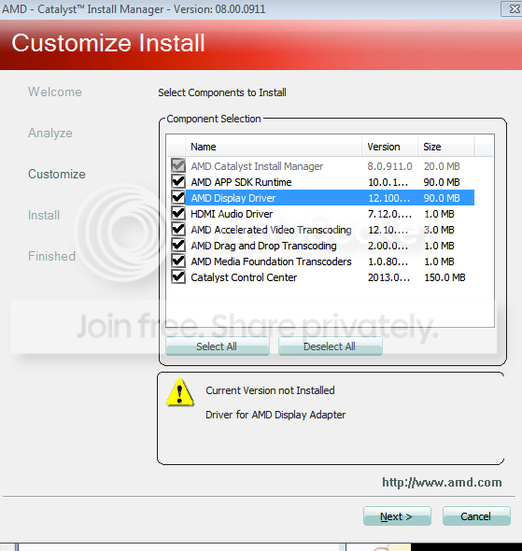Click the Select All button
This screenshot has width=522, height=551.
(218, 346)
